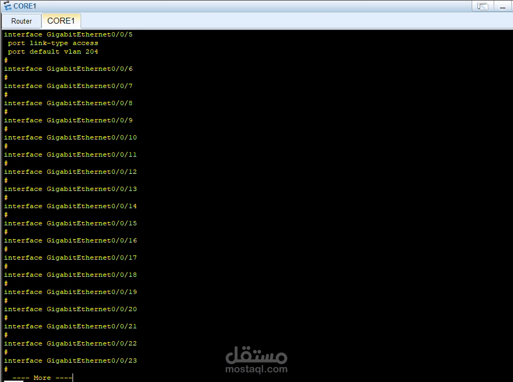Click the line 'interface GigabitEthernet0/0/16'
The image size is (513, 382).
tap(70, 240)
